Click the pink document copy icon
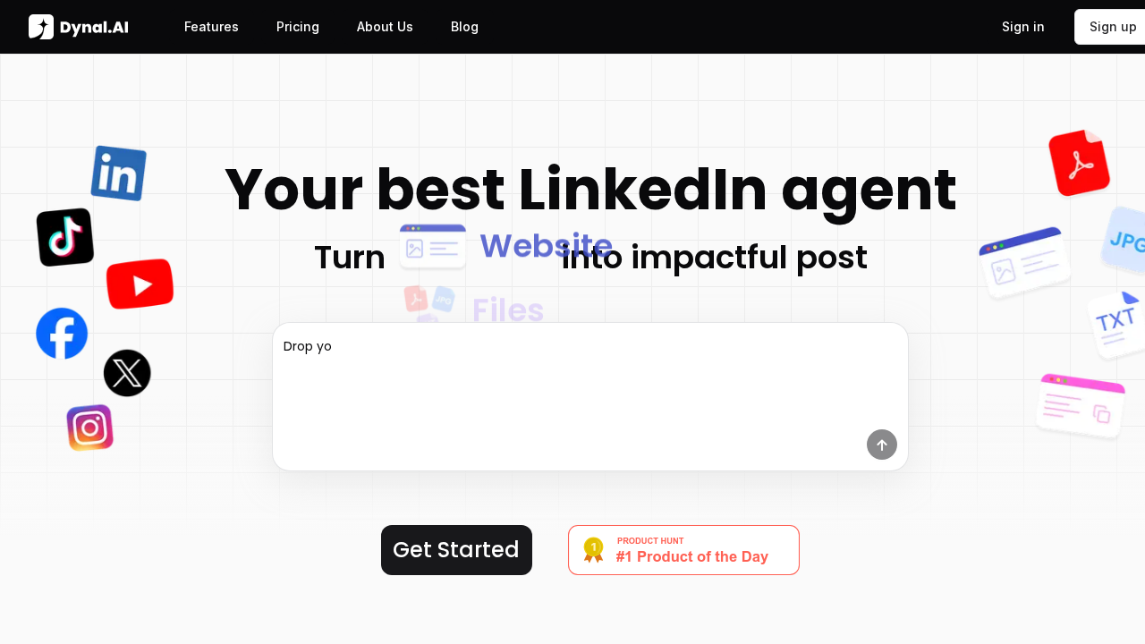This screenshot has height=644, width=1145. pyautogui.click(x=1081, y=406)
